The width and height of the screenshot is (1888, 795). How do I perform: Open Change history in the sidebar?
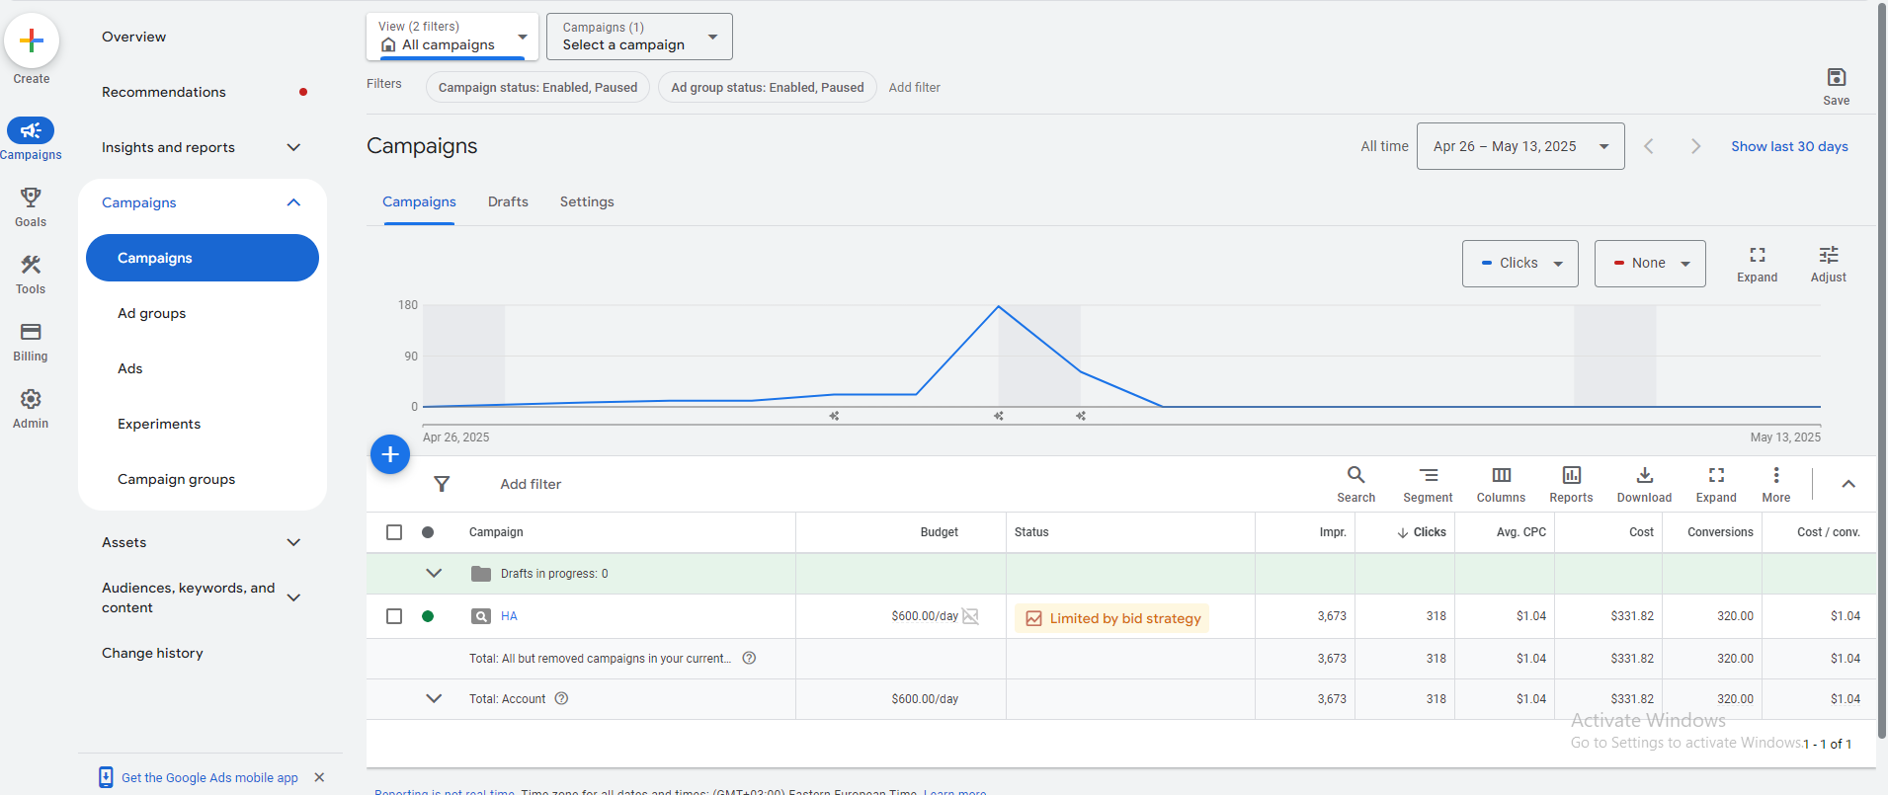(152, 653)
